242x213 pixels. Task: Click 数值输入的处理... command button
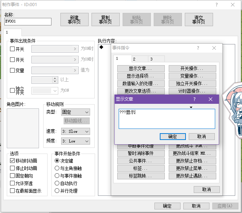click(141, 83)
